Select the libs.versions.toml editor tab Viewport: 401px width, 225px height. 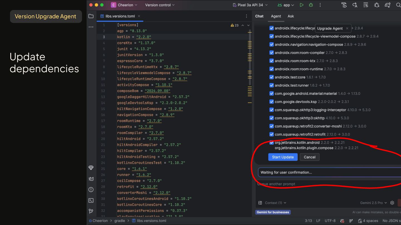pyautogui.click(x=120, y=16)
